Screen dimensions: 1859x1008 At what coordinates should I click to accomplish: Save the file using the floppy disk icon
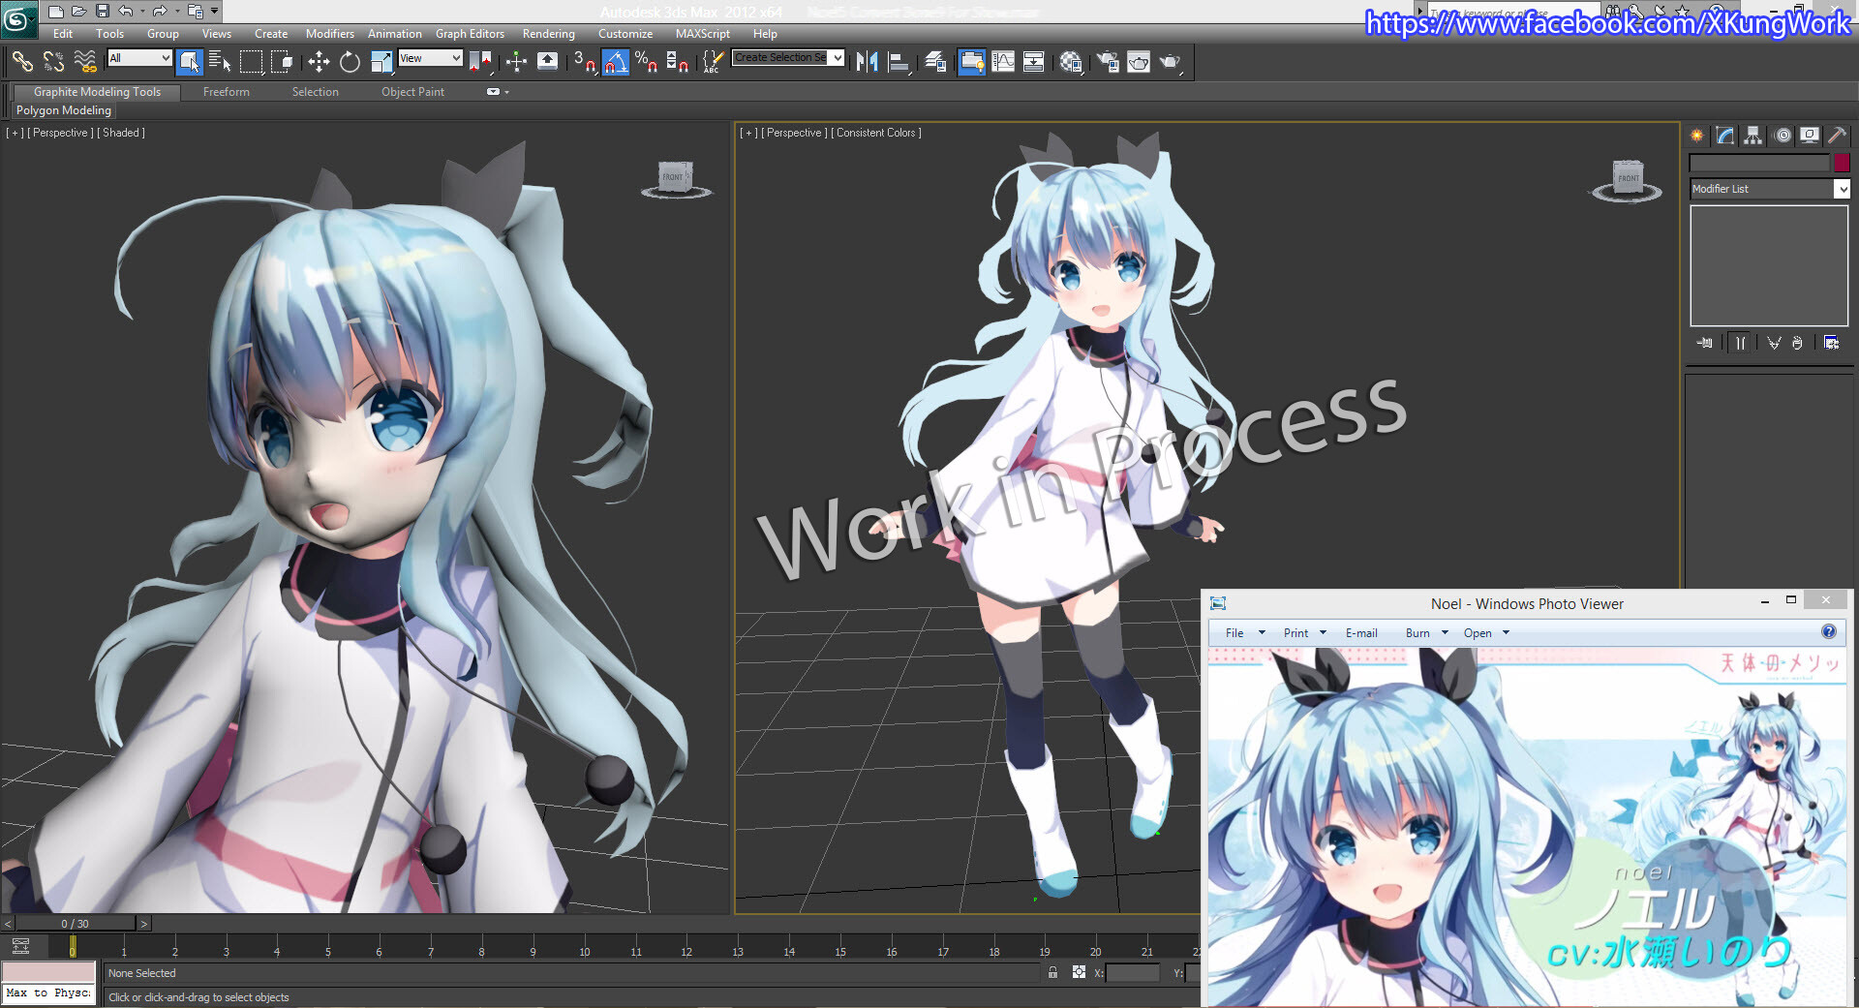coord(103,12)
